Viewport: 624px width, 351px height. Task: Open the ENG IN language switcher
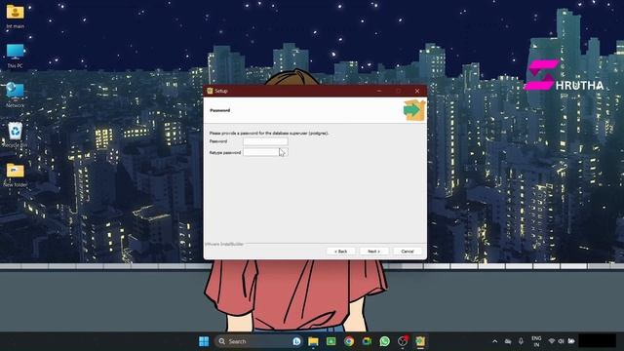point(536,341)
